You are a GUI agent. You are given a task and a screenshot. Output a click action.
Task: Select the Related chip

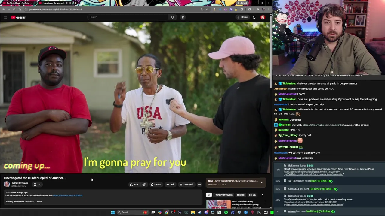coord(241,195)
